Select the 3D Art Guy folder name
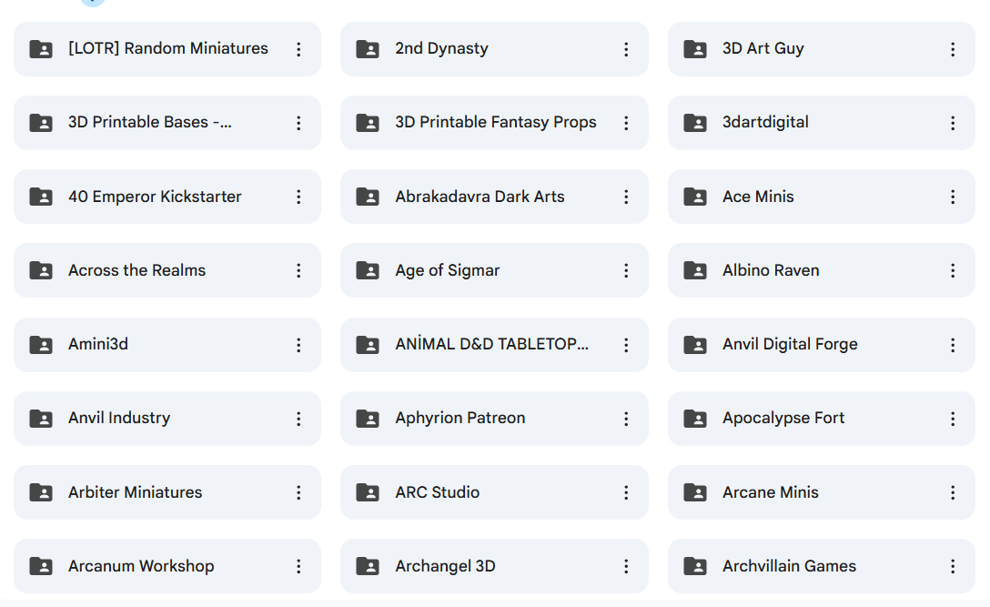990x607 pixels. [763, 48]
